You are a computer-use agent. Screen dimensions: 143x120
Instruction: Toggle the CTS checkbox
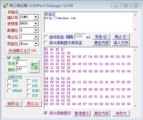(x=29, y=81)
